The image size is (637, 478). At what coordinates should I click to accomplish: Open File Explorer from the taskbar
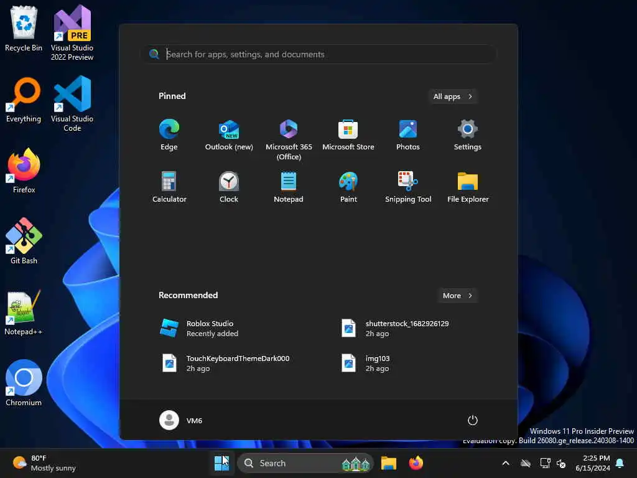click(388, 463)
